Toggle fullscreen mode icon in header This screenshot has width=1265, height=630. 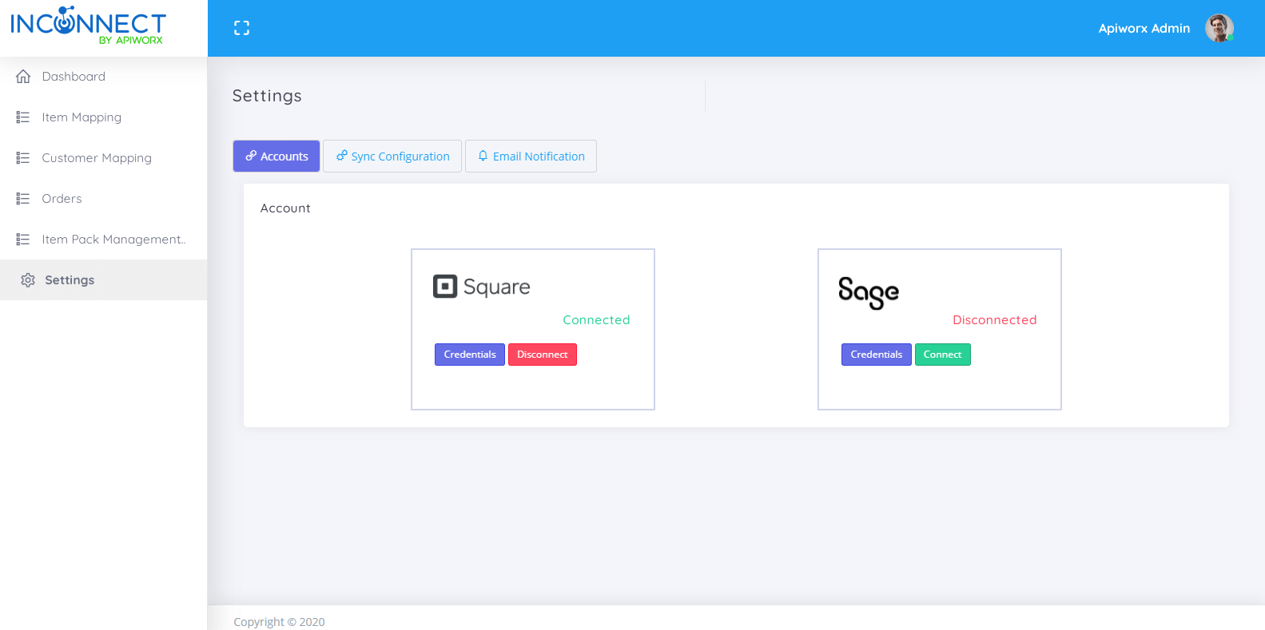pyautogui.click(x=241, y=28)
